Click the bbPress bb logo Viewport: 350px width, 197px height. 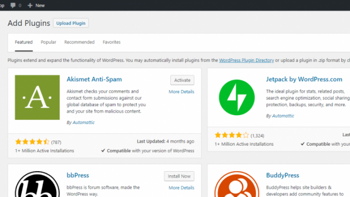pyautogui.click(x=37, y=184)
